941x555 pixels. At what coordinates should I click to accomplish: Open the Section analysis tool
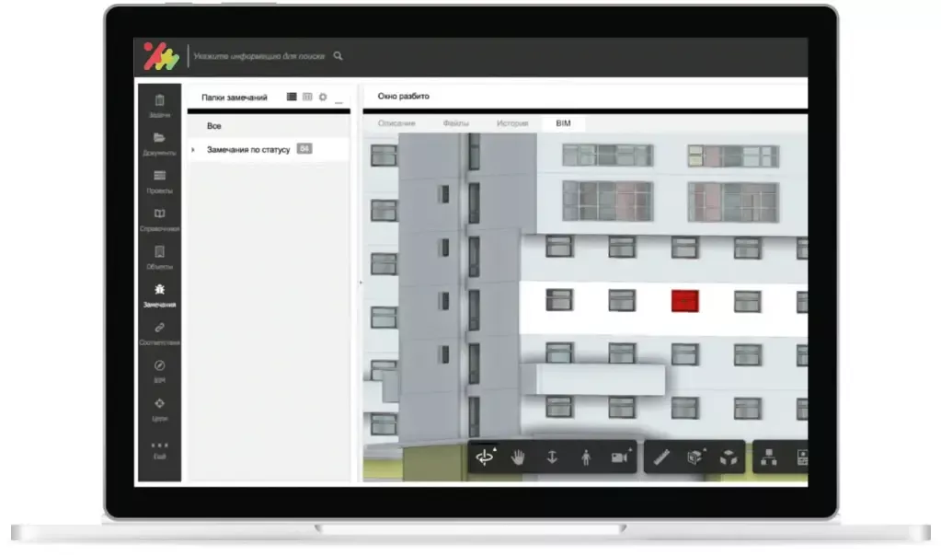click(x=695, y=457)
